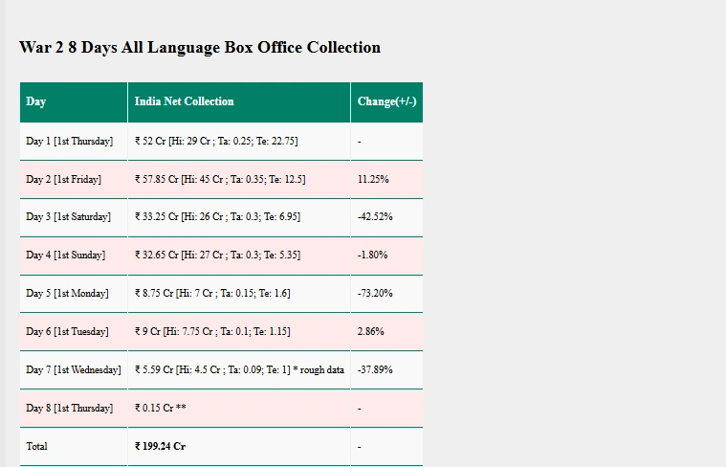Select the ₹ 52 Cr collection cell
This screenshot has width=726, height=467.
[x=216, y=142]
